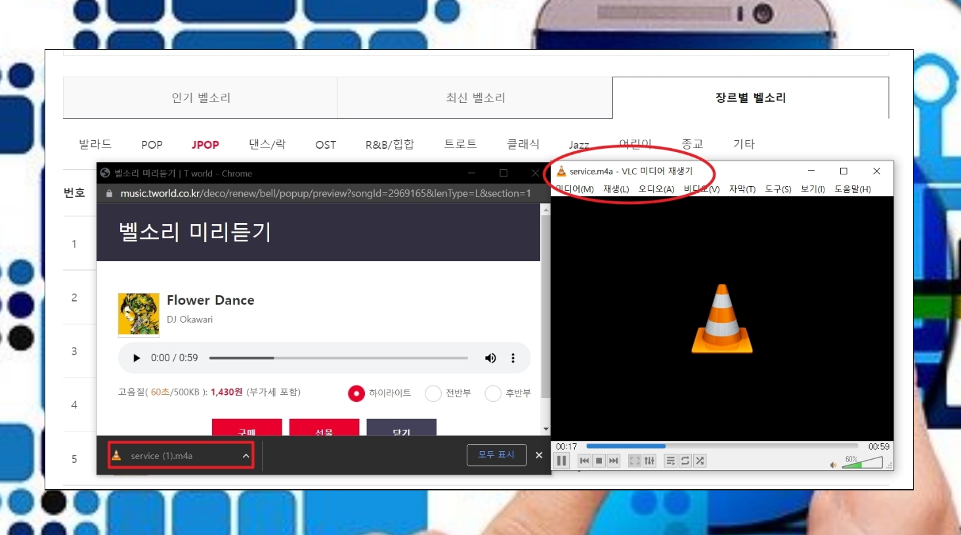Open VLC 오디오(A) menu

tap(656, 189)
